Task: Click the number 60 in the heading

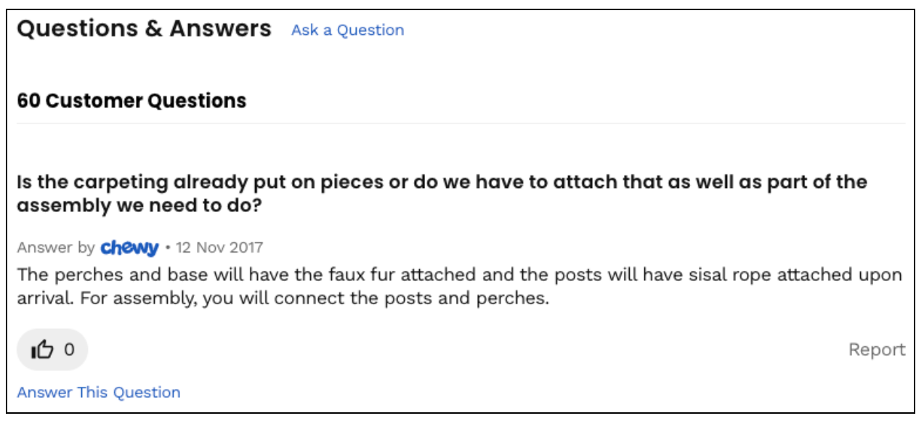Action: point(28,100)
